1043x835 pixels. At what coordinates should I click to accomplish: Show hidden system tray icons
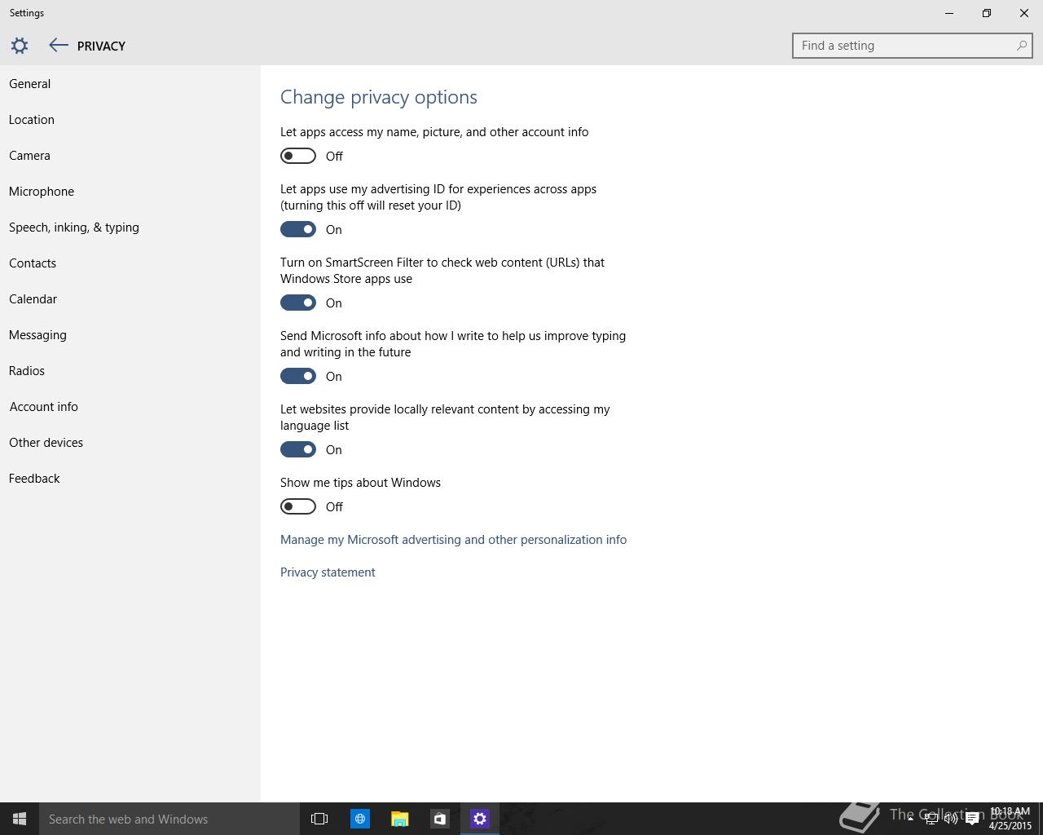(910, 819)
